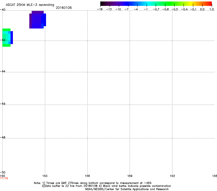Image resolution: width=217 pixels, height=191 pixels.
Task: Click the -7 color bar label
Action: [x=126, y=9]
